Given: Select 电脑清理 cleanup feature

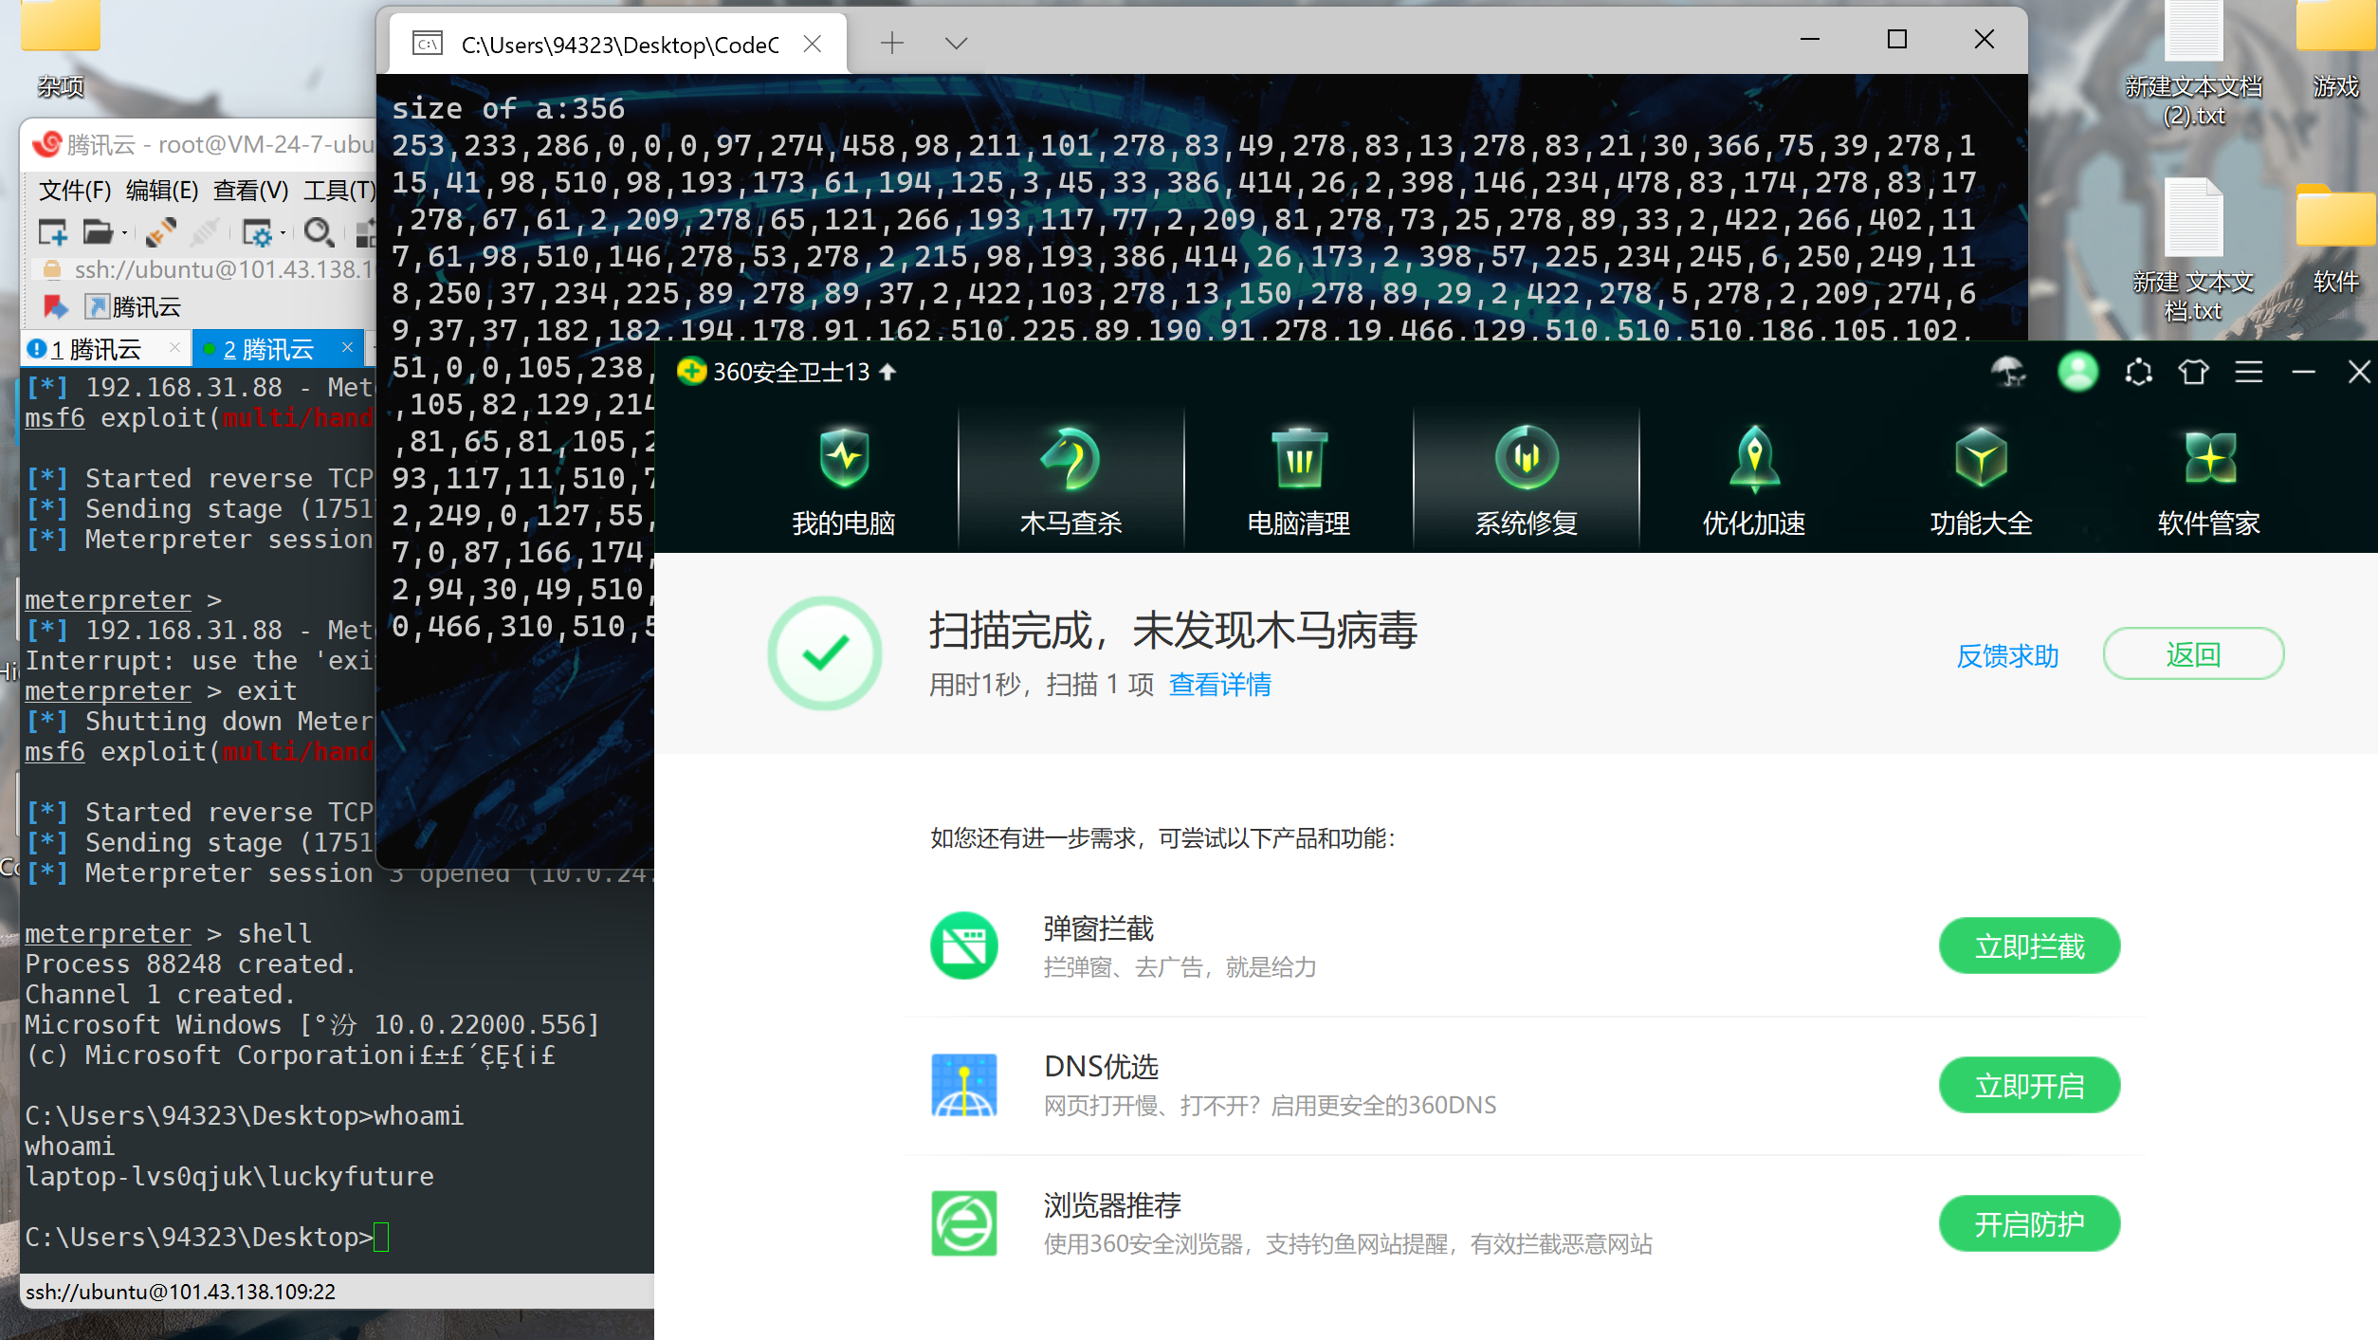Looking at the screenshot, I should (x=1298, y=479).
